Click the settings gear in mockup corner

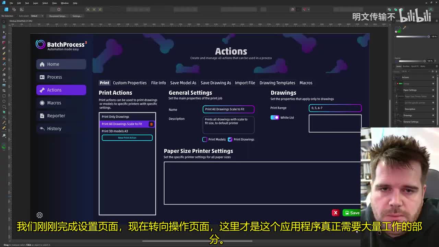(x=39, y=215)
